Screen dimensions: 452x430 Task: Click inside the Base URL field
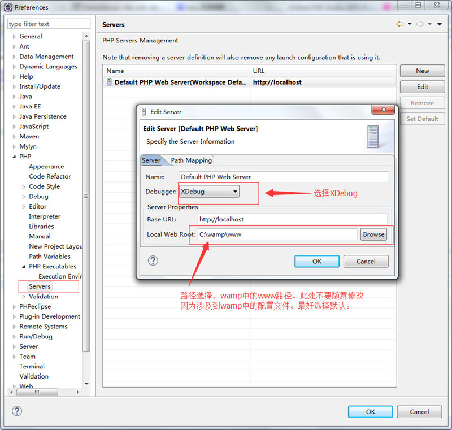[292, 219]
